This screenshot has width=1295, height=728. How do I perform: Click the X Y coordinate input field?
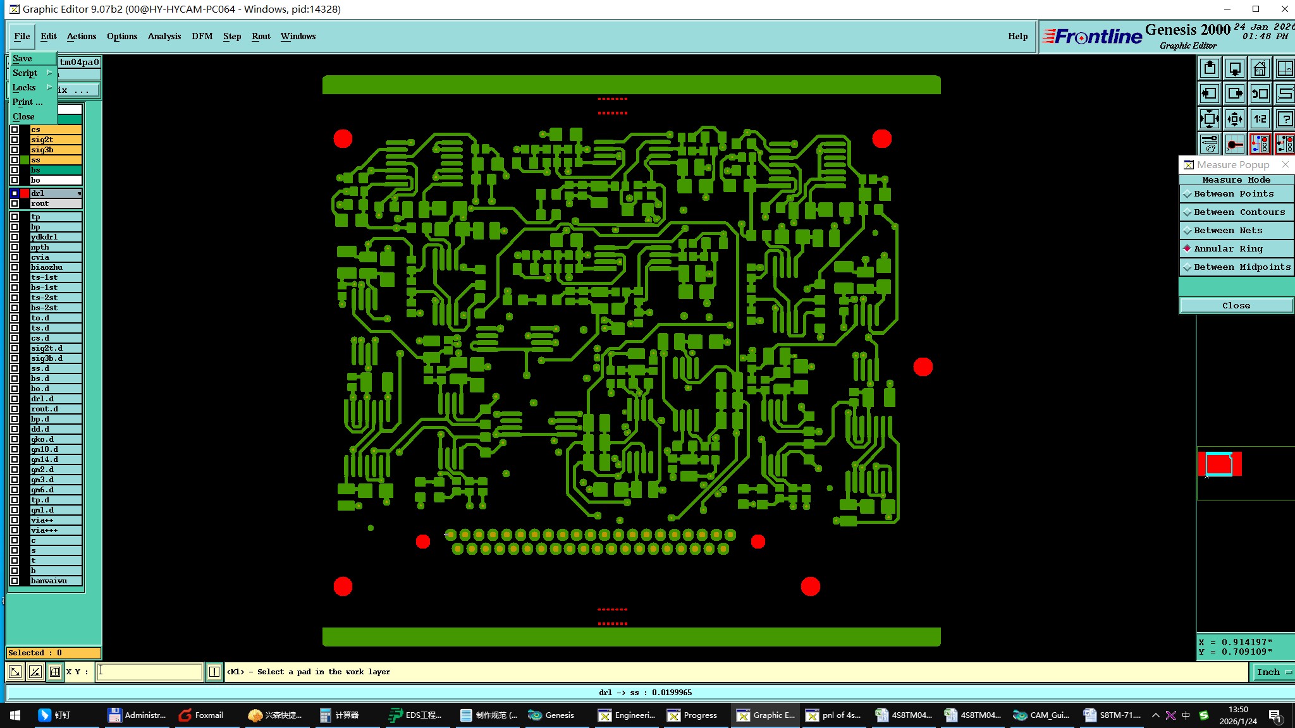(x=149, y=672)
